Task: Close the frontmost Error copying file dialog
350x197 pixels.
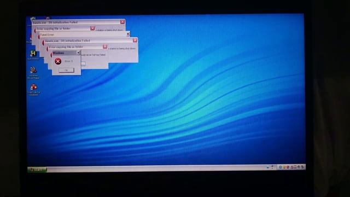Action: (x=105, y=47)
